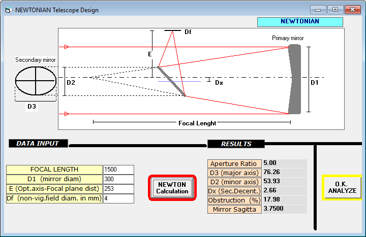Click the E (Opt.axis-Focal plane dist) label

click(x=54, y=189)
